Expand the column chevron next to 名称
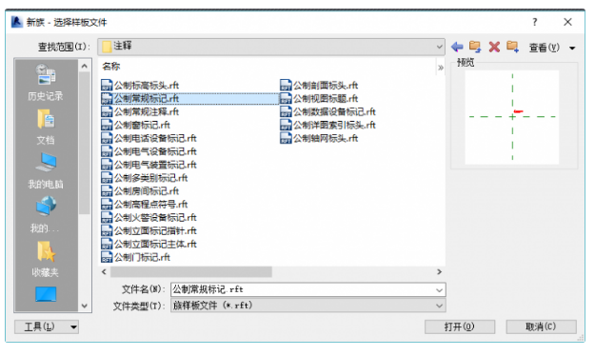595x356 pixels. click(x=441, y=68)
